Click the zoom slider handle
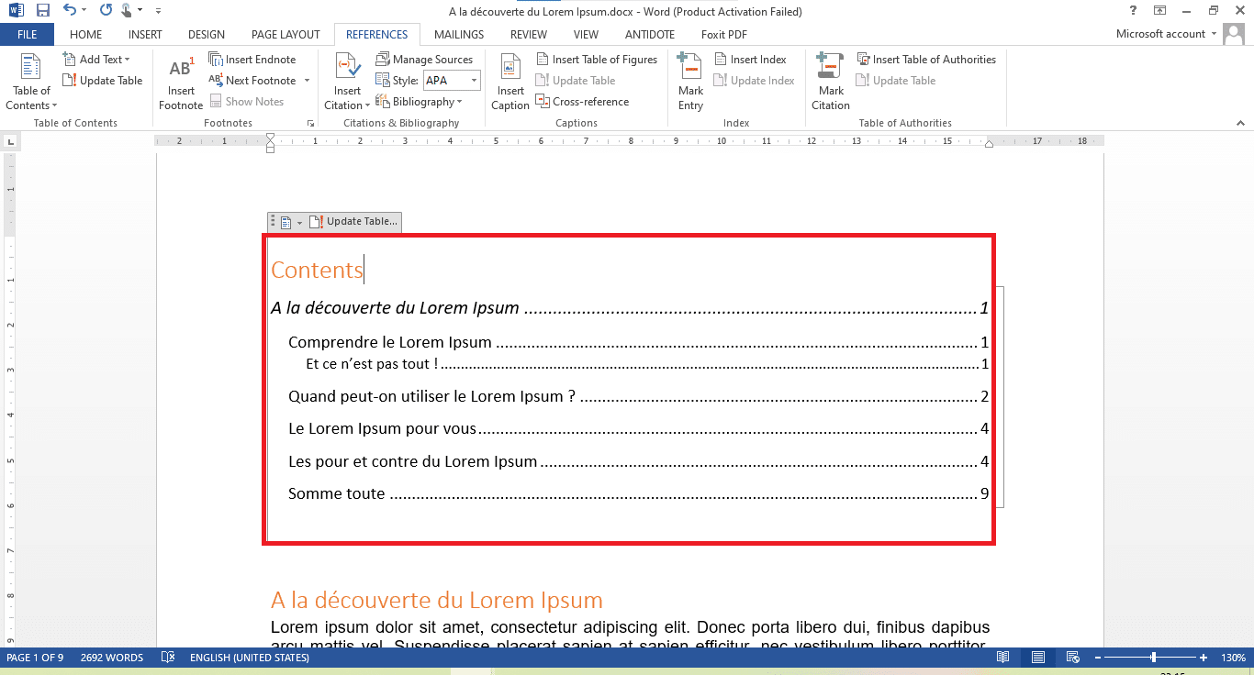The height and width of the screenshot is (675, 1254). coord(1154,658)
